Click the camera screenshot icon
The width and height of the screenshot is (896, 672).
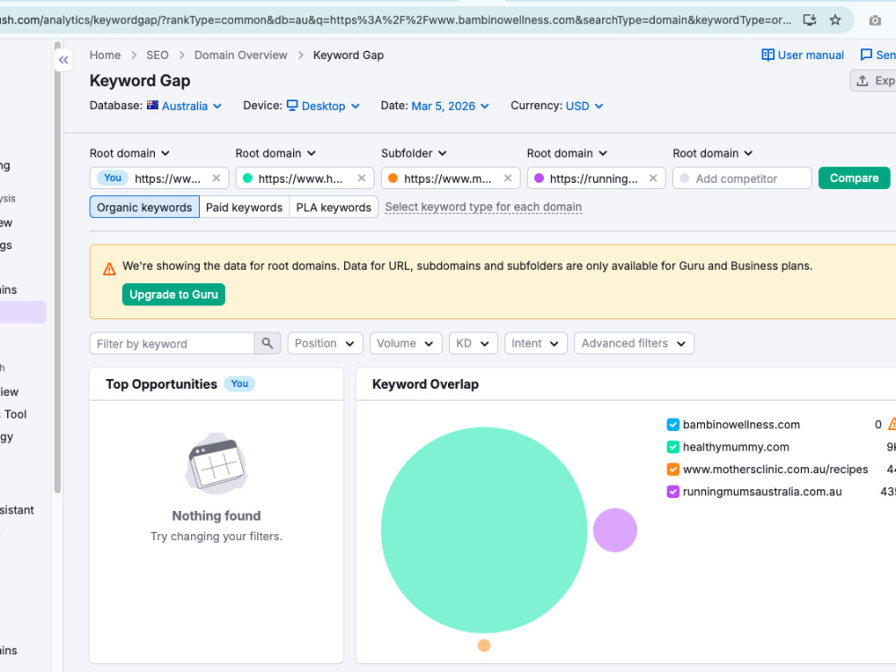click(x=874, y=20)
